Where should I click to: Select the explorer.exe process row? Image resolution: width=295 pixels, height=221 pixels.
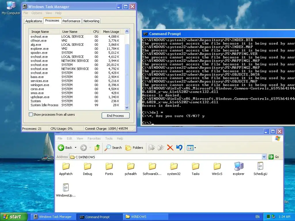click(x=77, y=49)
